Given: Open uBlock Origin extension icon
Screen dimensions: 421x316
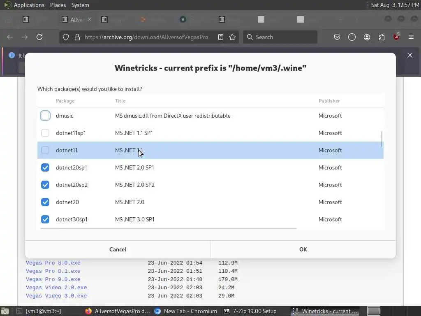Looking at the screenshot, I should [x=396, y=37].
